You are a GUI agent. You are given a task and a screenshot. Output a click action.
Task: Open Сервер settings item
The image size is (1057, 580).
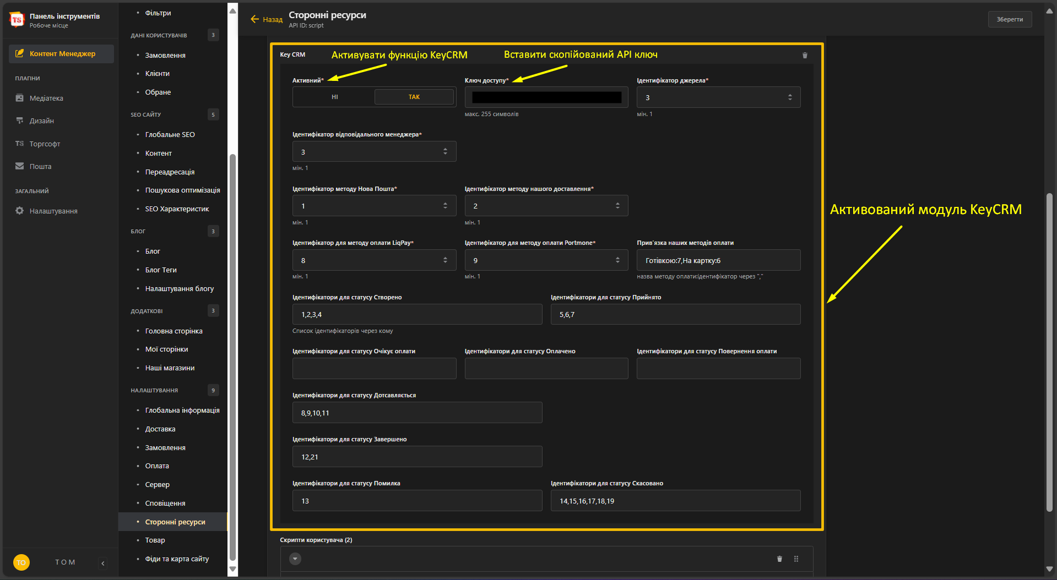point(157,484)
